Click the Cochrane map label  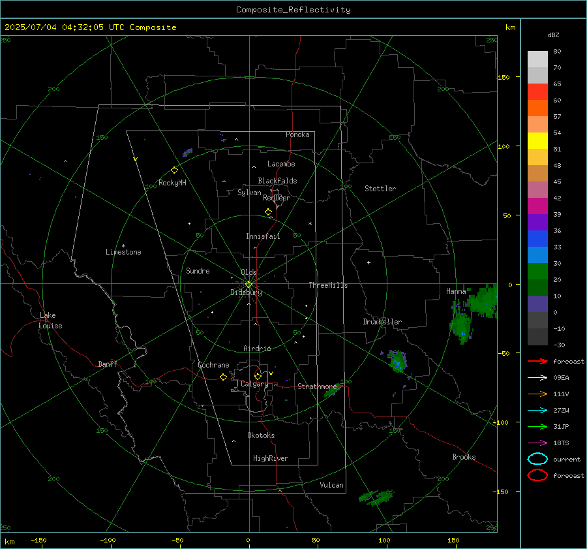click(213, 365)
